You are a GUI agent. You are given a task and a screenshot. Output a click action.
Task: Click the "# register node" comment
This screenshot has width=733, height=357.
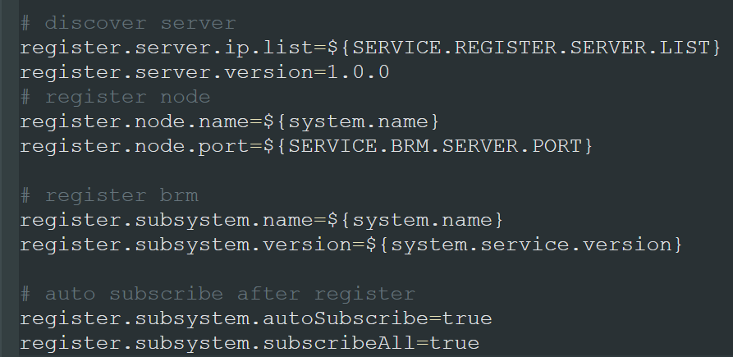click(x=115, y=97)
